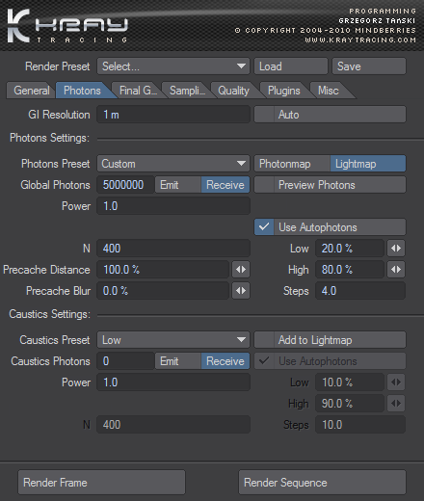The width and height of the screenshot is (424, 501).
Task: Expand the Photons Preset Custom dropdown
Action: point(173,164)
